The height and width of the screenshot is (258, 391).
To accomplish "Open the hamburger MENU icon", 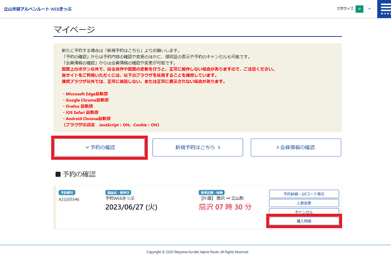I will (x=384, y=9).
